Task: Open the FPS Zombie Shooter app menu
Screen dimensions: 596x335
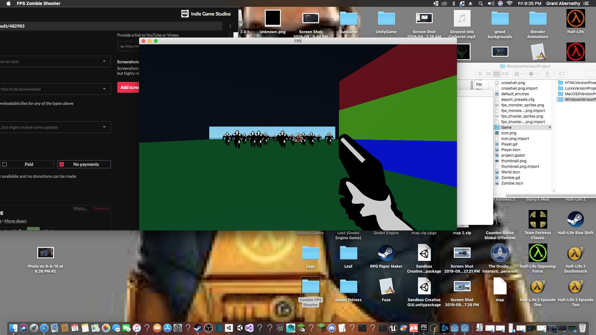Action: pos(38,3)
